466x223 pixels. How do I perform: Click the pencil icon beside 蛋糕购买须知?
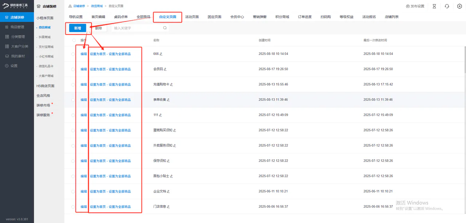[x=175, y=130]
